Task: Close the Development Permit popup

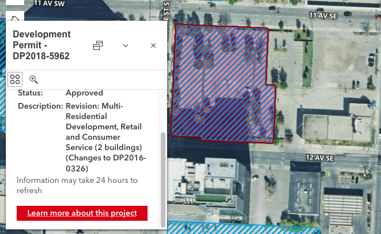Action: (x=153, y=45)
